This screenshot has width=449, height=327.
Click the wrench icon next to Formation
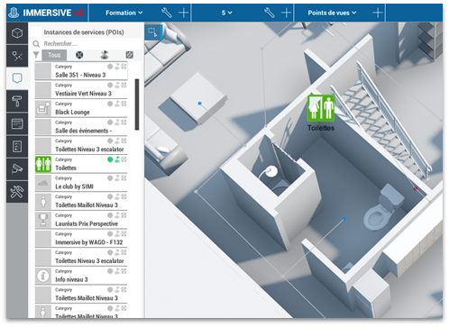(167, 13)
